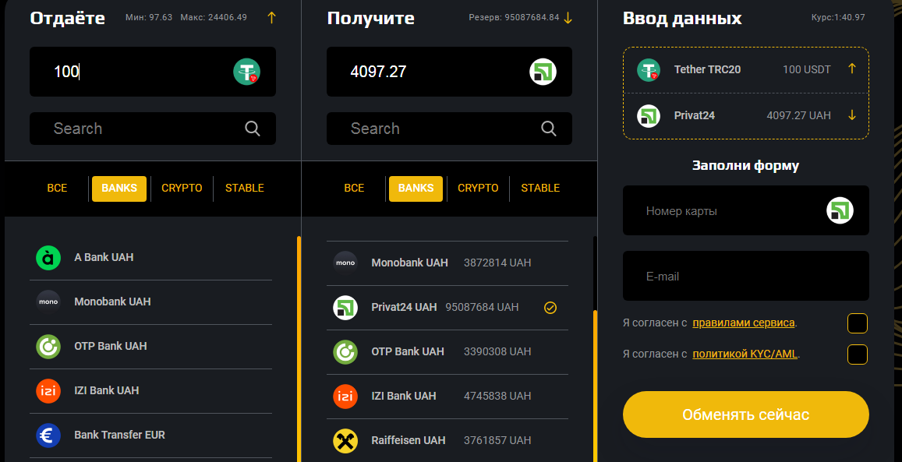This screenshot has width=902, height=462.
Task: Click the Tether icon in the give amount field
Action: (247, 72)
